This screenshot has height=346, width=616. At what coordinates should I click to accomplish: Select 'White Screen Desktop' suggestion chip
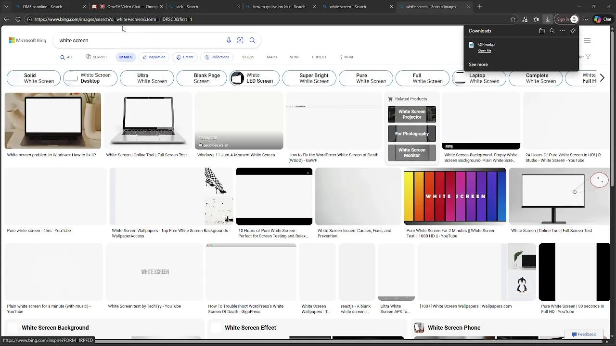click(x=90, y=78)
